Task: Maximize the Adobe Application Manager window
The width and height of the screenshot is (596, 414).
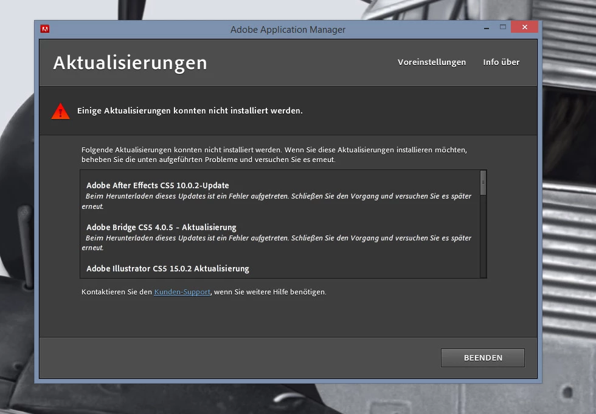Action: coord(502,27)
